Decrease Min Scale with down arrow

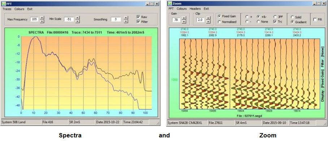(77, 21)
